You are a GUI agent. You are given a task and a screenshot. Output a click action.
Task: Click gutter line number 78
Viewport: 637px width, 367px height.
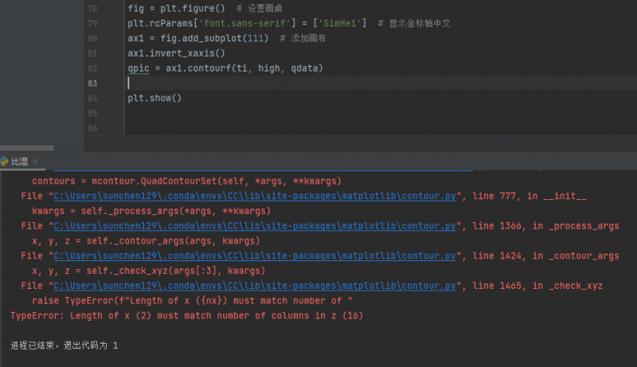(92, 8)
